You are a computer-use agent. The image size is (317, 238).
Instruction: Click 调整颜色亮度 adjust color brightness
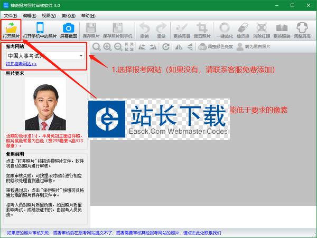pyautogui.click(x=216, y=47)
